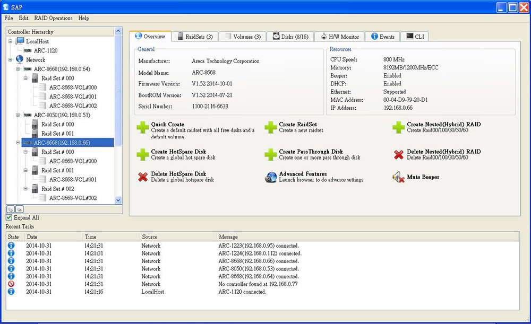Image resolution: width=531 pixels, height=324 pixels.
Task: Sort Recent Tasks by the State column
Action: (x=15, y=237)
